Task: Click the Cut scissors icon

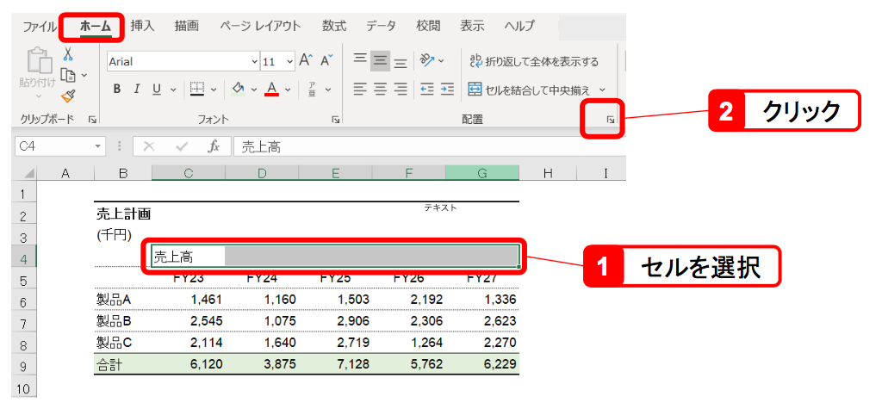Action: tap(68, 54)
